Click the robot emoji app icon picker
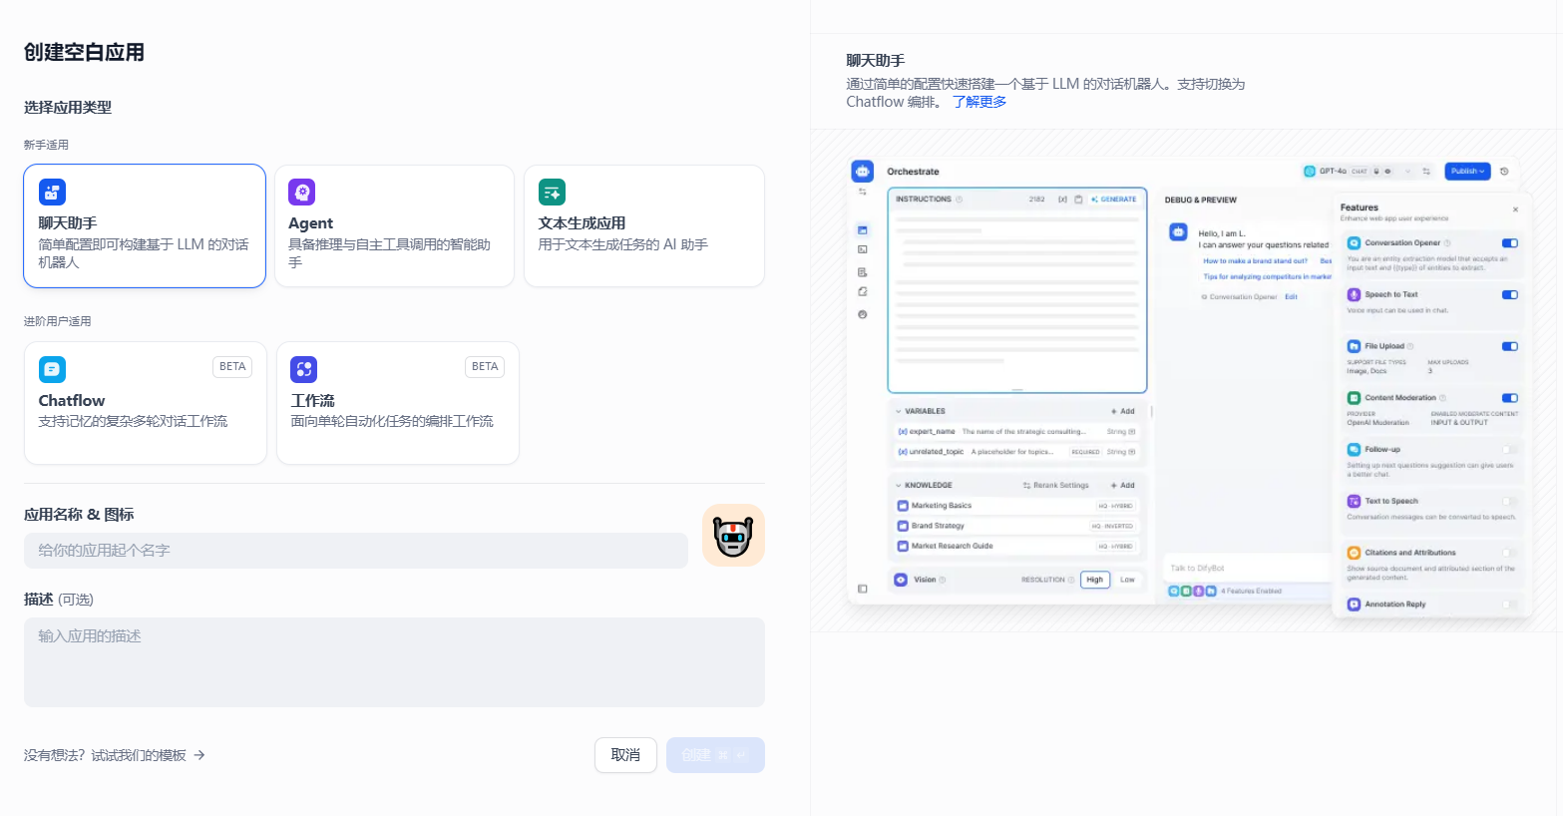1563x816 pixels. click(733, 535)
